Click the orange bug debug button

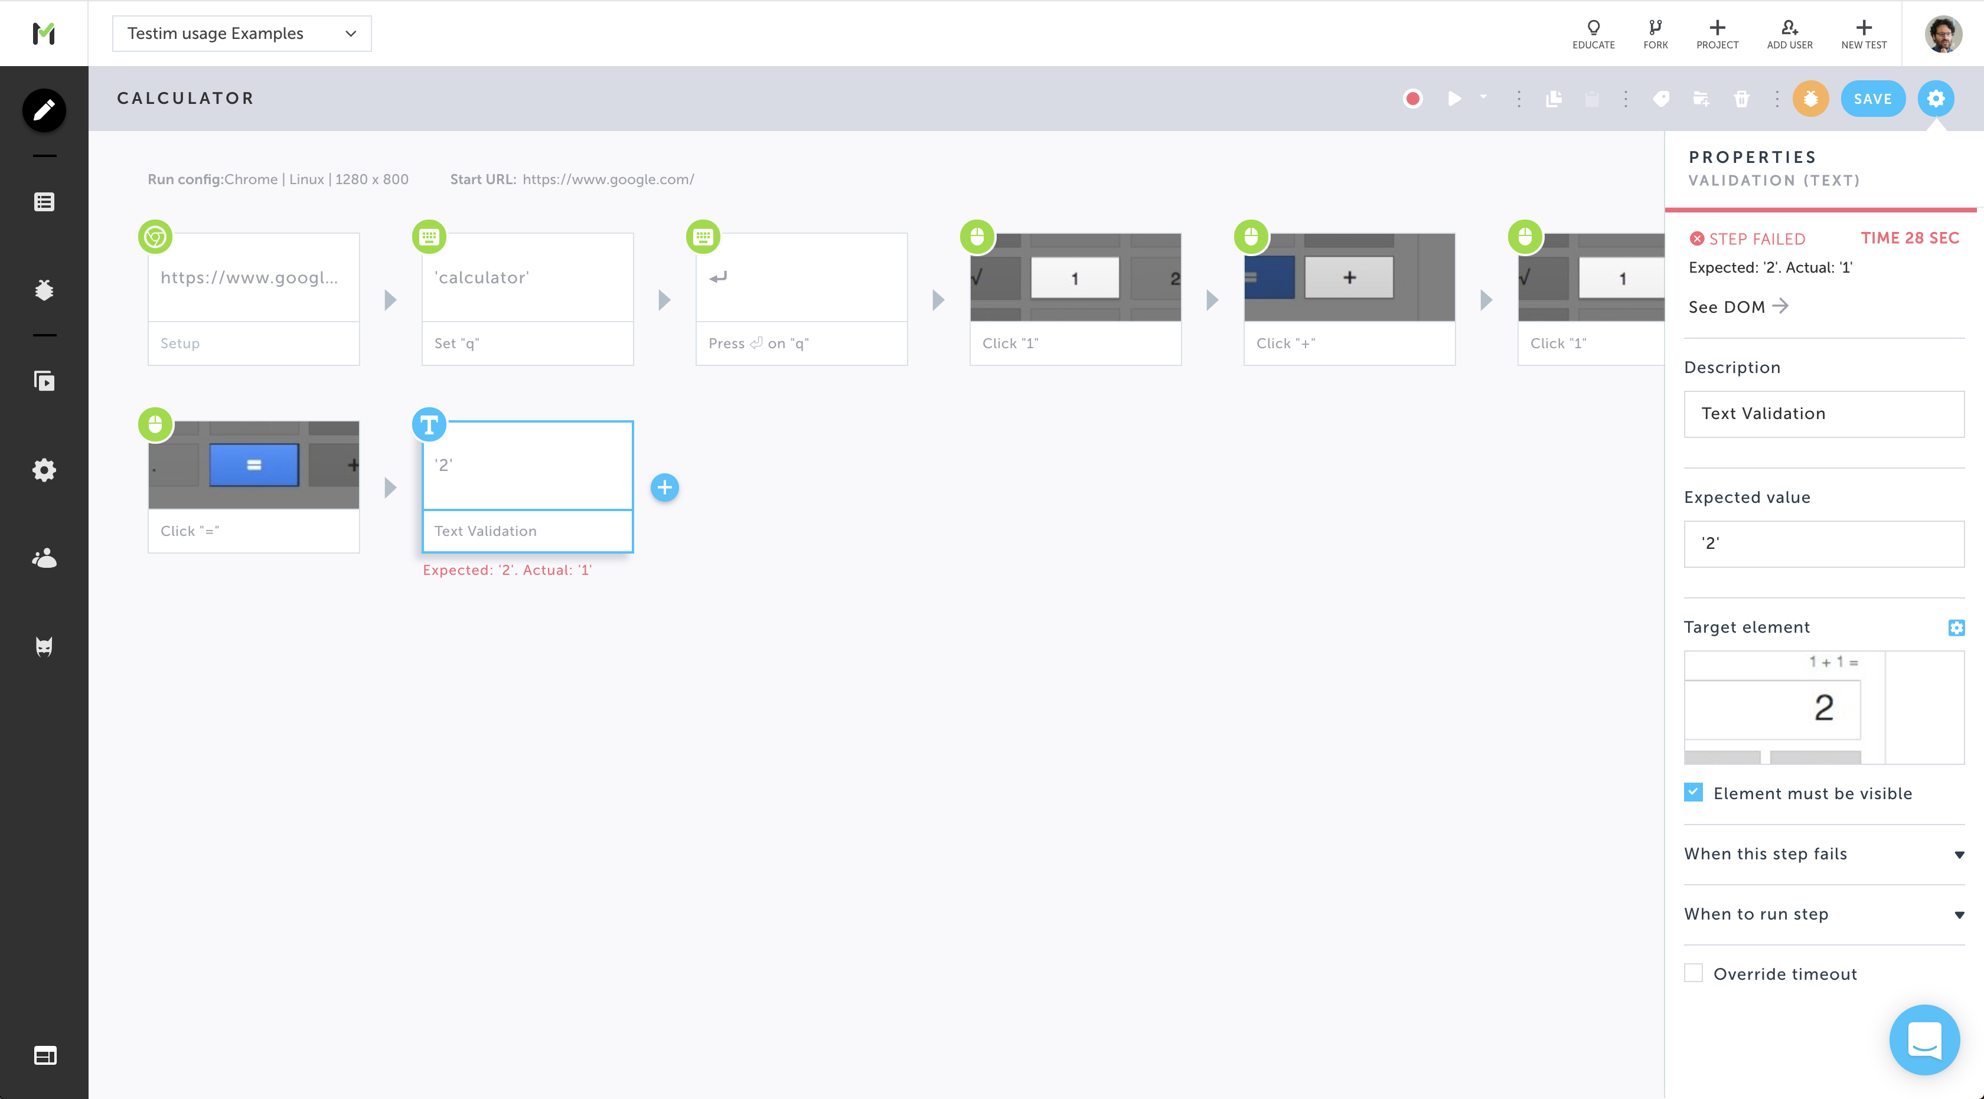[1811, 99]
